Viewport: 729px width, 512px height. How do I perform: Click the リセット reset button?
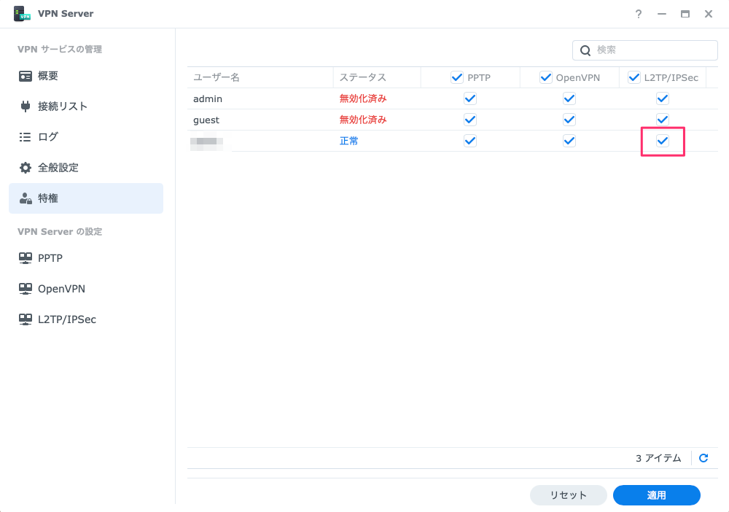pos(568,495)
